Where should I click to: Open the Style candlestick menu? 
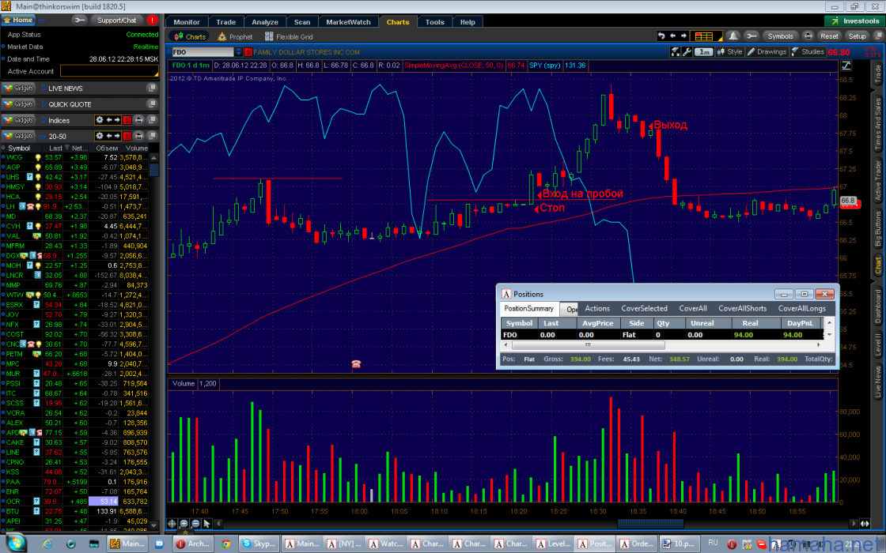(729, 52)
